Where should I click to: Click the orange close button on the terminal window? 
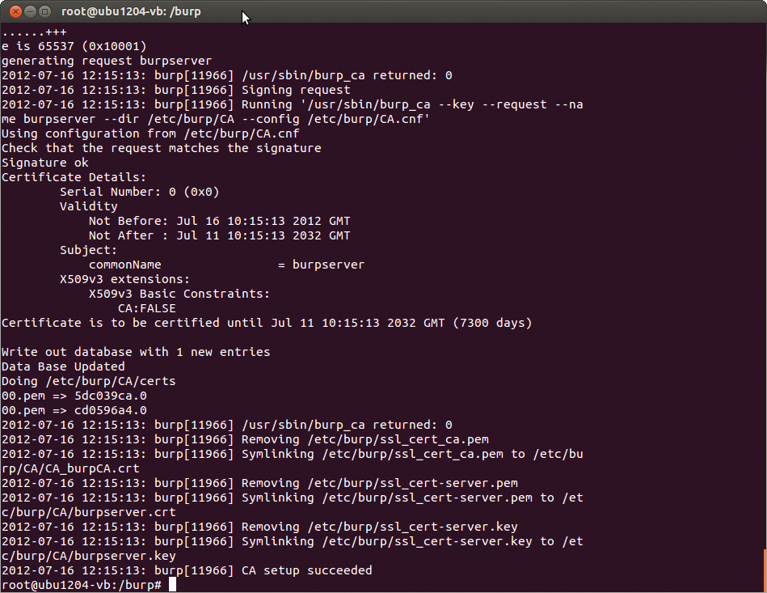15,11
